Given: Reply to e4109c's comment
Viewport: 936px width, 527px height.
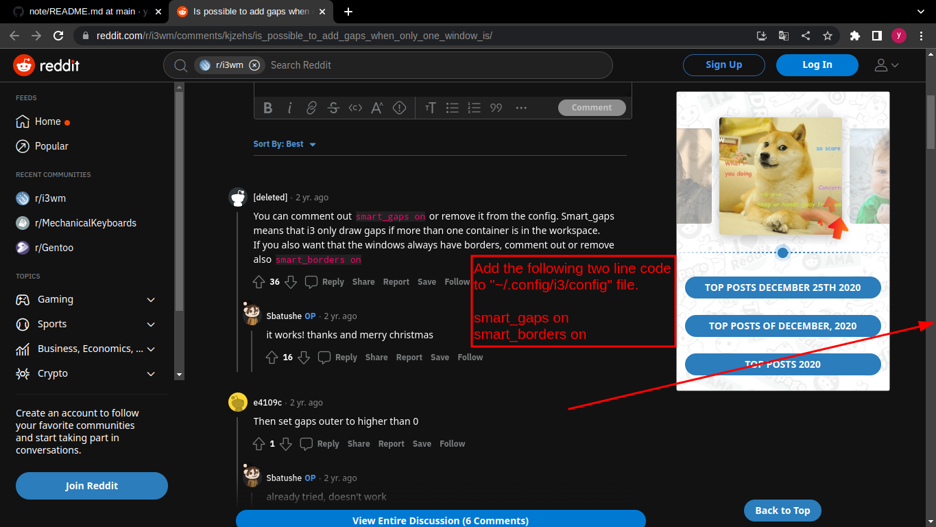Looking at the screenshot, I should coord(321,444).
